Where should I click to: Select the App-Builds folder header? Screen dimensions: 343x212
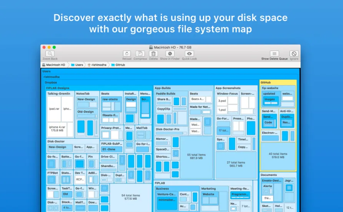(163, 88)
